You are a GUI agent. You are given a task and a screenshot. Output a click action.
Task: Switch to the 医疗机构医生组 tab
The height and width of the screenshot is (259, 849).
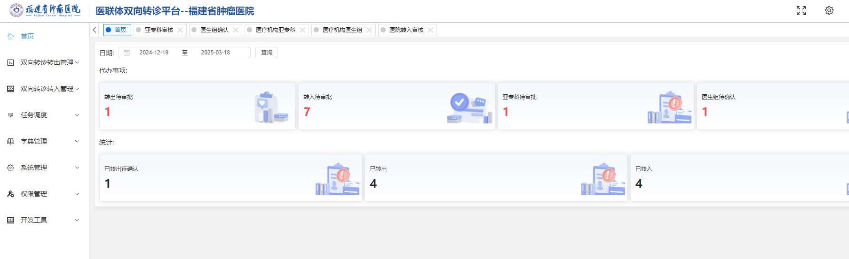coord(342,30)
